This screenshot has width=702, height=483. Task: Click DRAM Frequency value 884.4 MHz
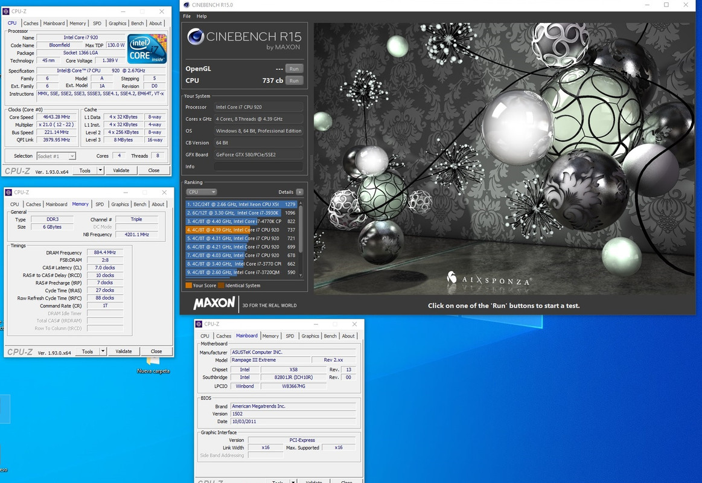tap(105, 252)
